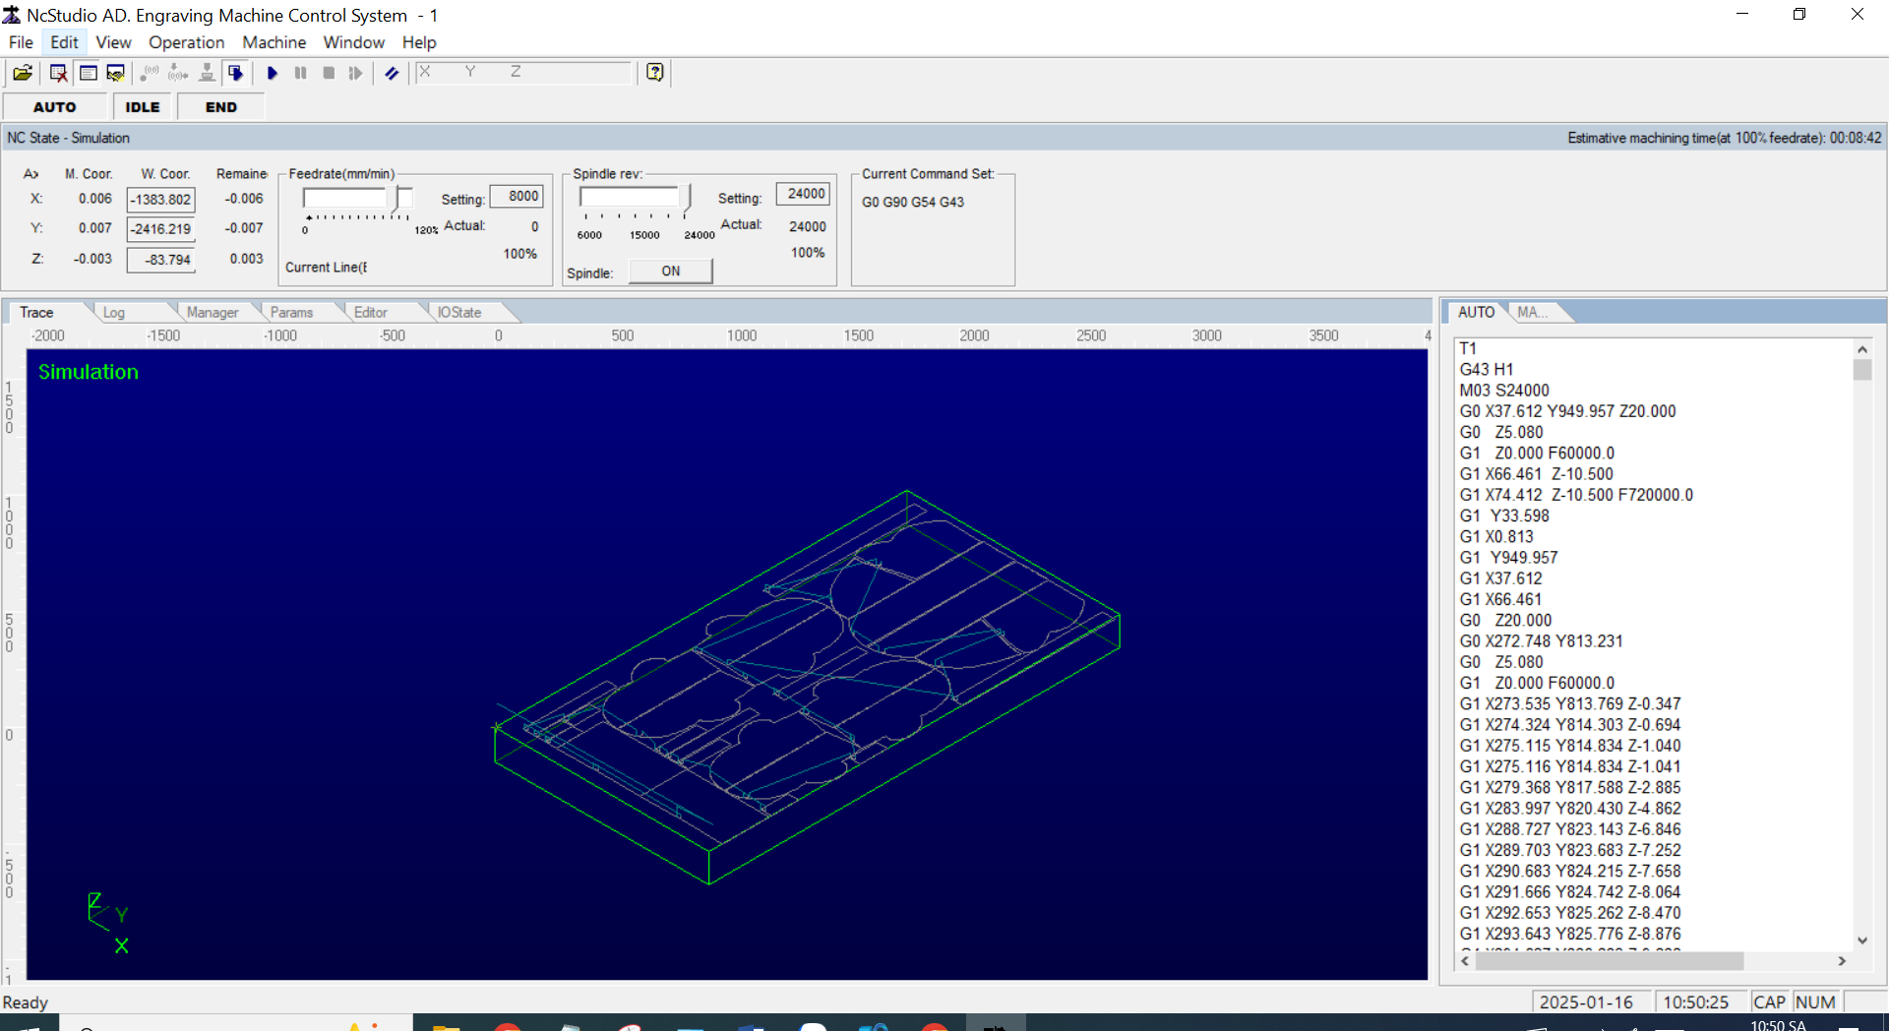Click the END state button
Screen dimensions: 1889x1031
point(219,106)
